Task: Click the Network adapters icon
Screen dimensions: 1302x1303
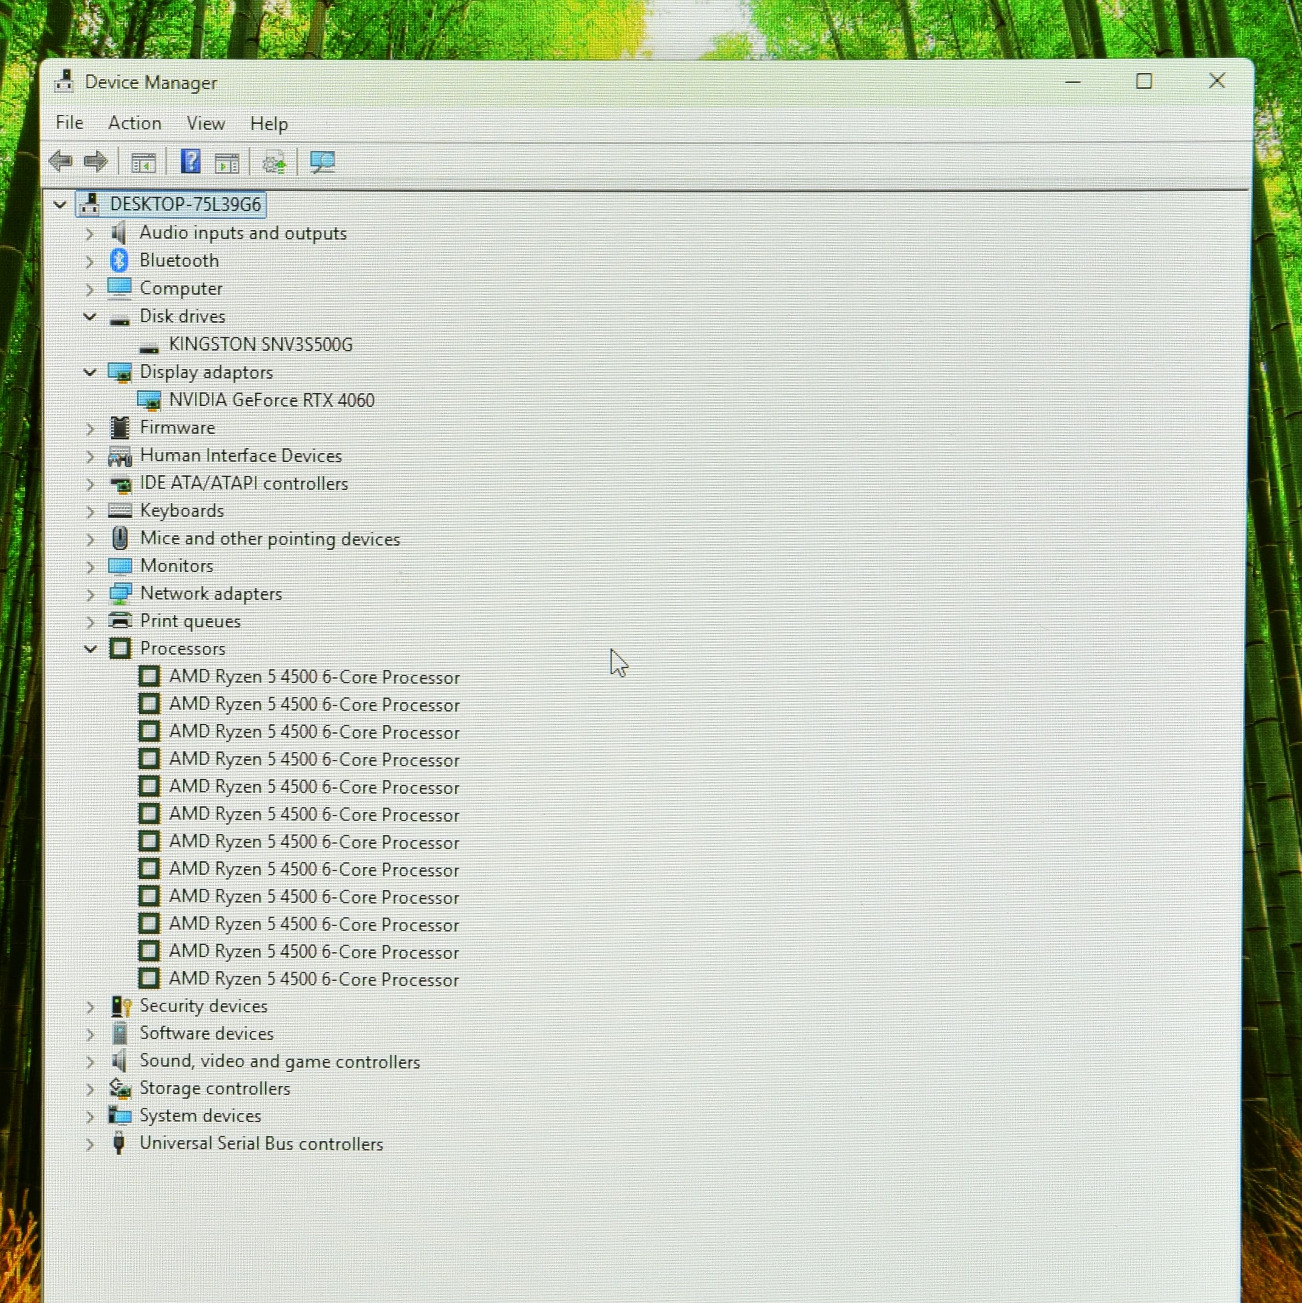Action: [x=120, y=593]
